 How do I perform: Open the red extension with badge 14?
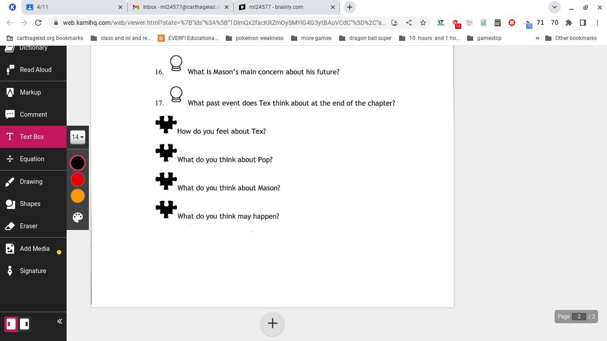click(x=456, y=23)
